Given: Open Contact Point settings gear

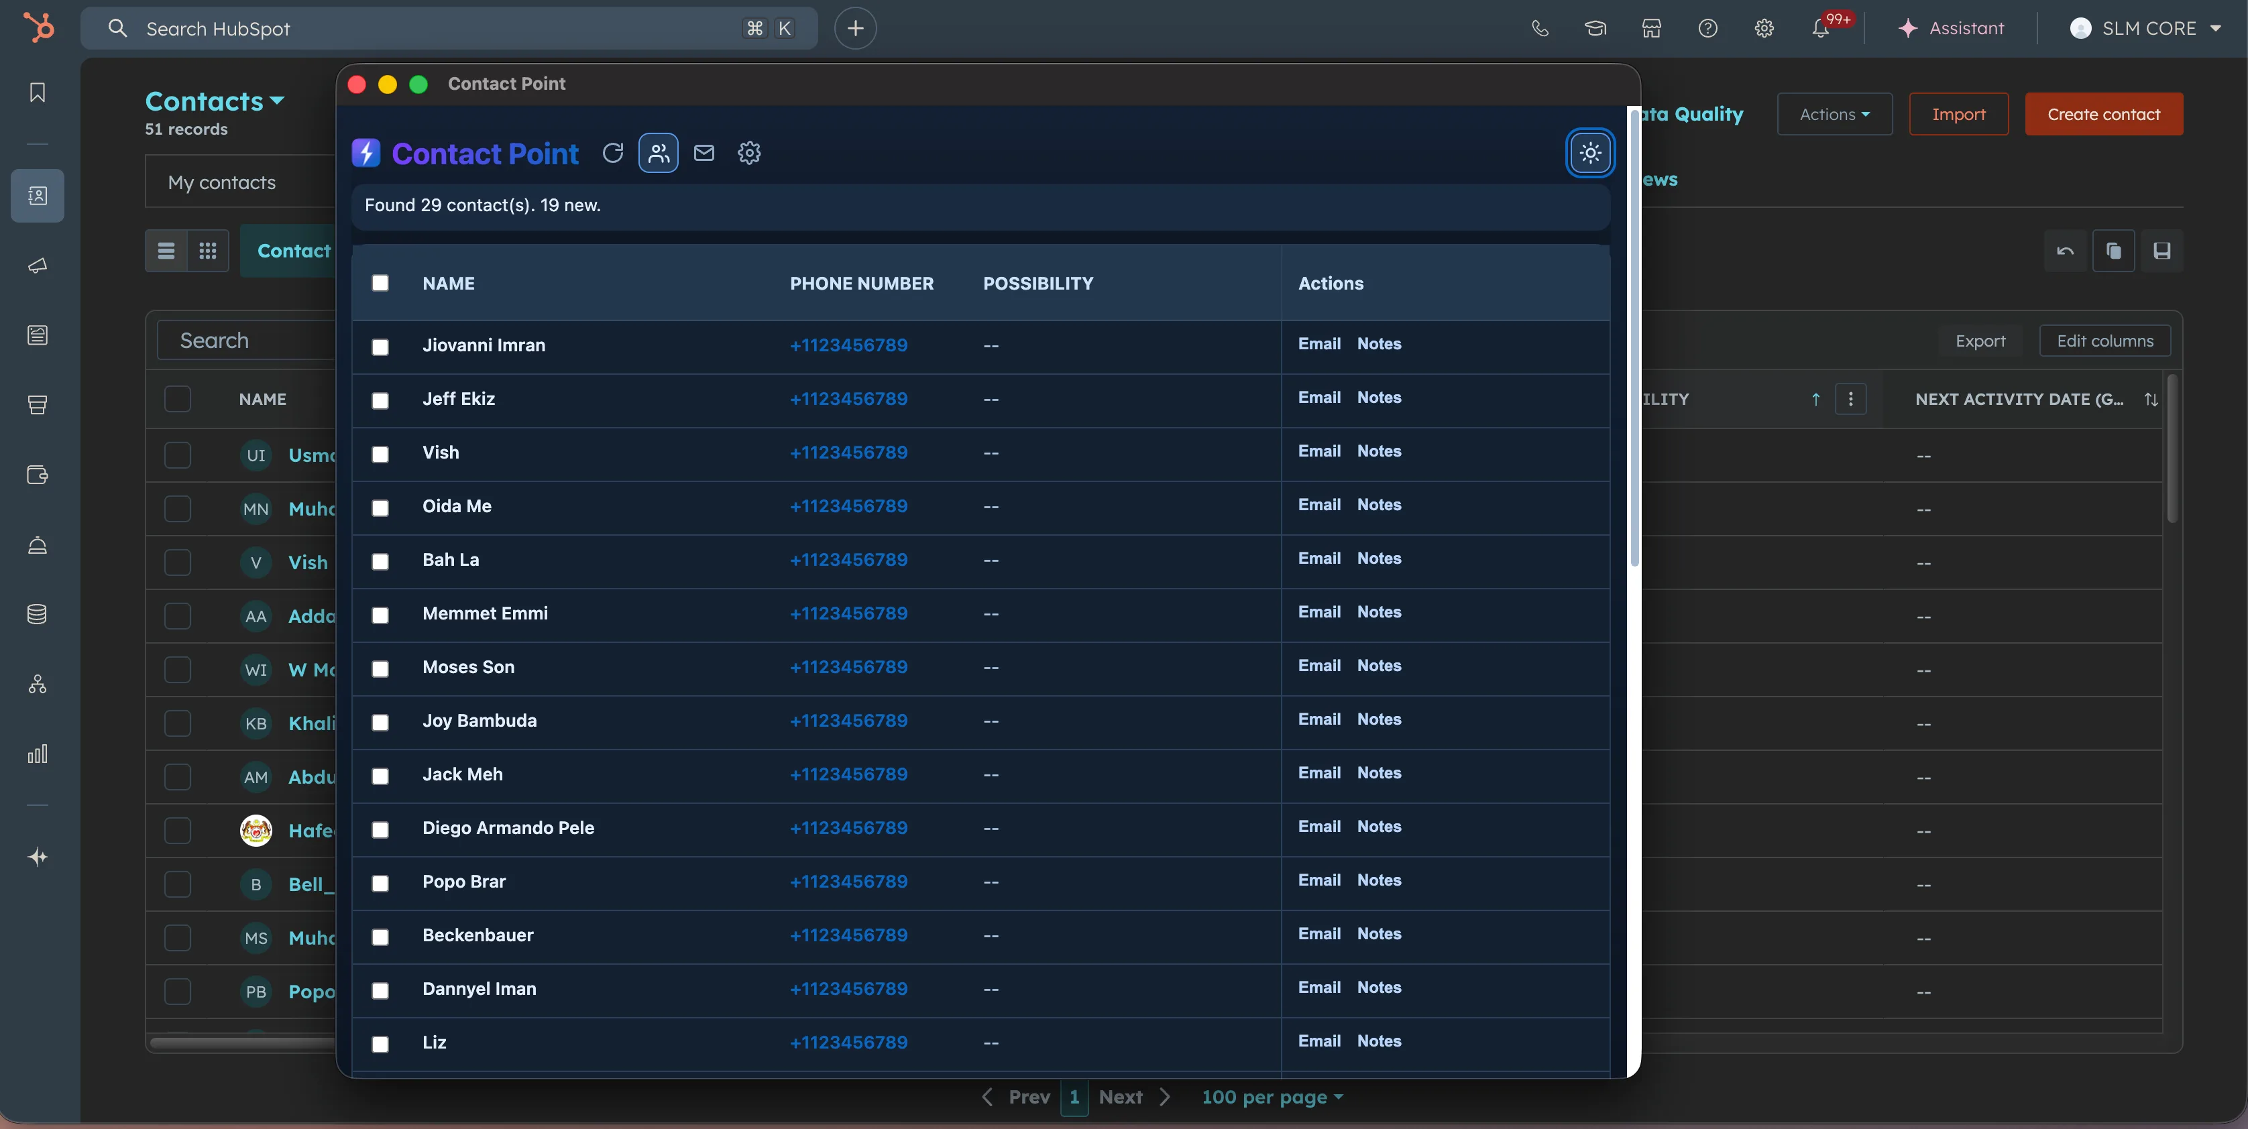Looking at the screenshot, I should click(x=748, y=153).
